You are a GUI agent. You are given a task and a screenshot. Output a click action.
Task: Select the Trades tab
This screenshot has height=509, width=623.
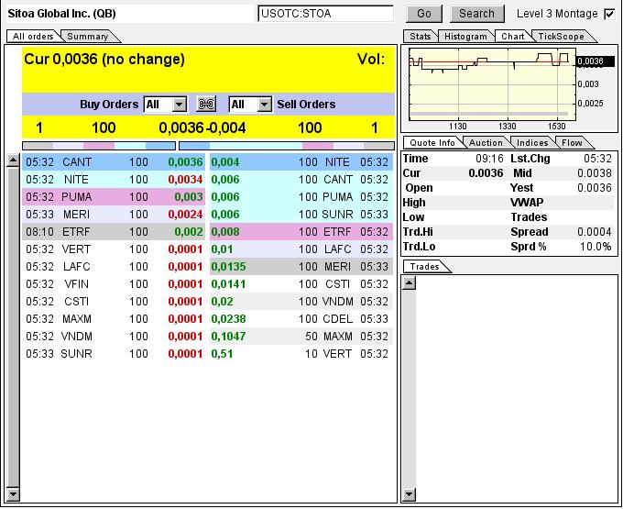(x=425, y=267)
